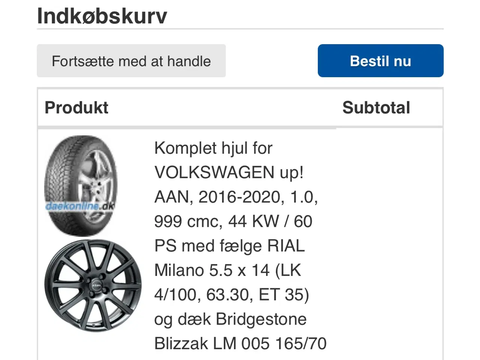This screenshot has width=480, height=360.
Task: Click the blue order button labeled Bestil nu
Action: click(x=380, y=60)
